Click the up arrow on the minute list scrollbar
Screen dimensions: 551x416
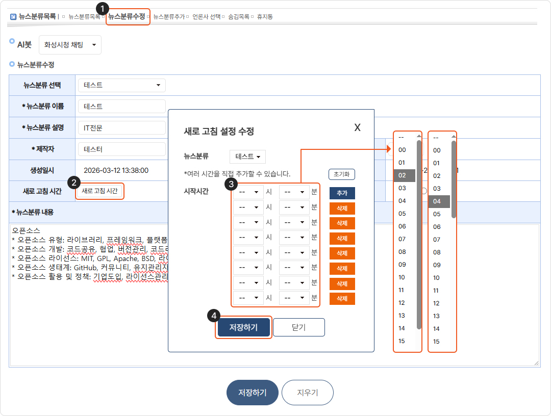(x=454, y=137)
